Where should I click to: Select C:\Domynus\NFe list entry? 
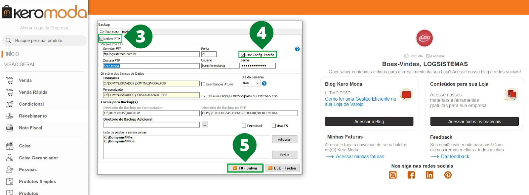coord(118,137)
